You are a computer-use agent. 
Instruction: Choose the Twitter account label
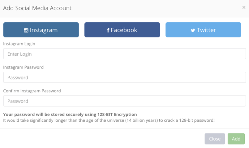(206, 30)
